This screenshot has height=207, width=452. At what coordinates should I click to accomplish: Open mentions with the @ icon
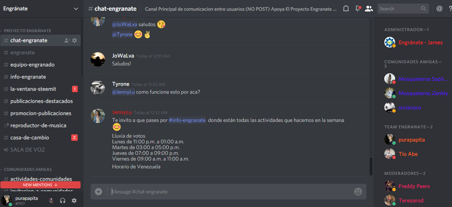coord(439,9)
